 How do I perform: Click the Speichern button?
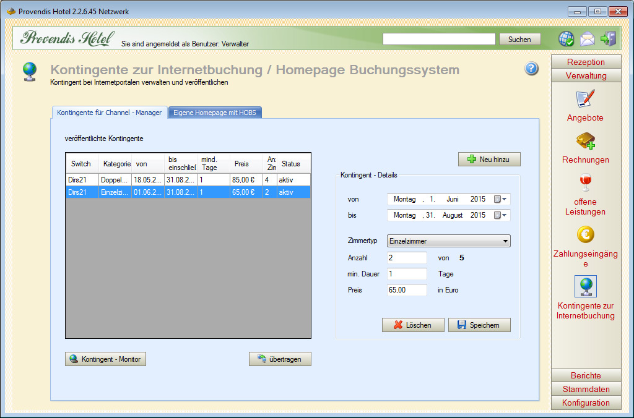[x=479, y=325]
